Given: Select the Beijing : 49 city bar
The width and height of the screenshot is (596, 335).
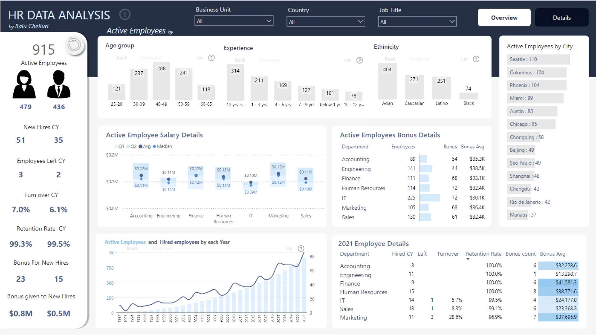Looking at the screenshot, I should tap(521, 150).
